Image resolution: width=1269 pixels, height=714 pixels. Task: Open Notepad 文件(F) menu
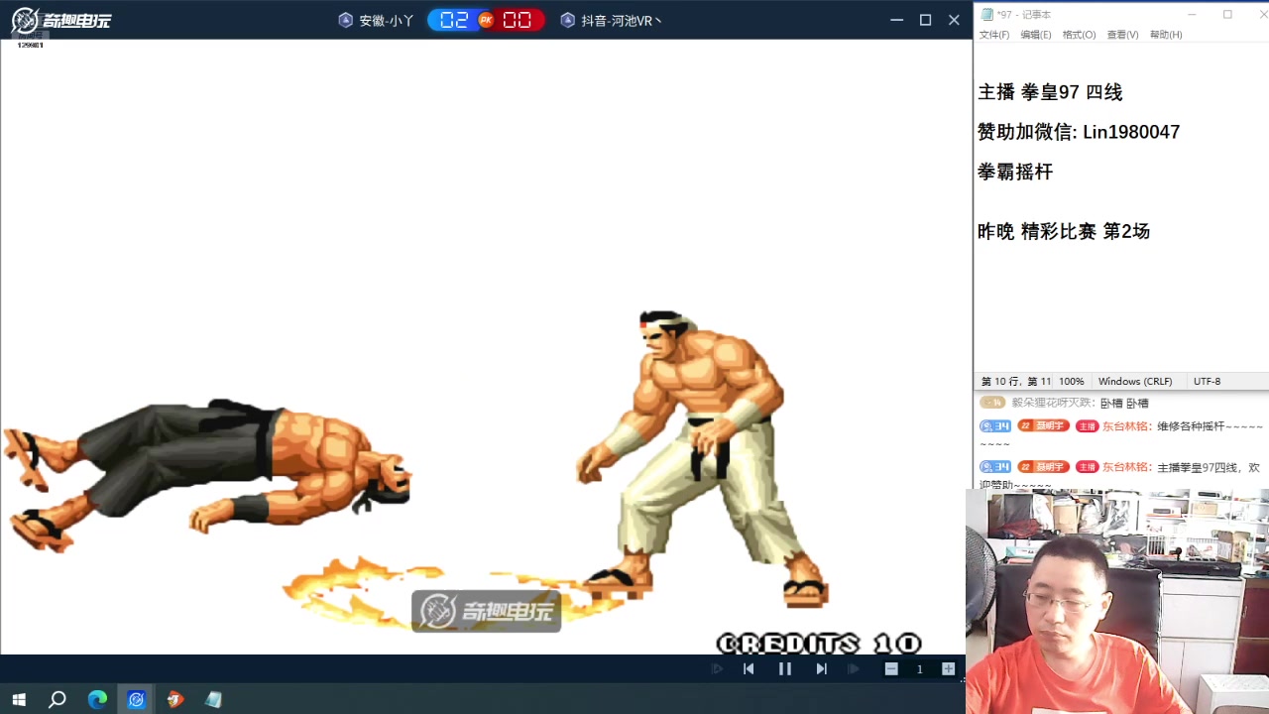[994, 35]
